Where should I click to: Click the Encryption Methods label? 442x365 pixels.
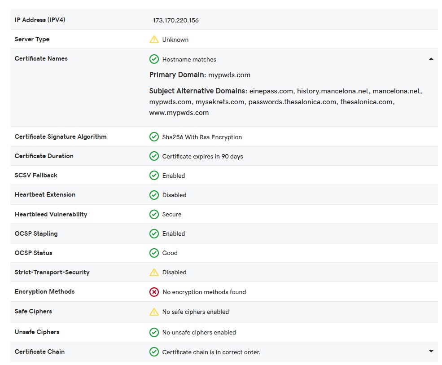pyautogui.click(x=44, y=291)
